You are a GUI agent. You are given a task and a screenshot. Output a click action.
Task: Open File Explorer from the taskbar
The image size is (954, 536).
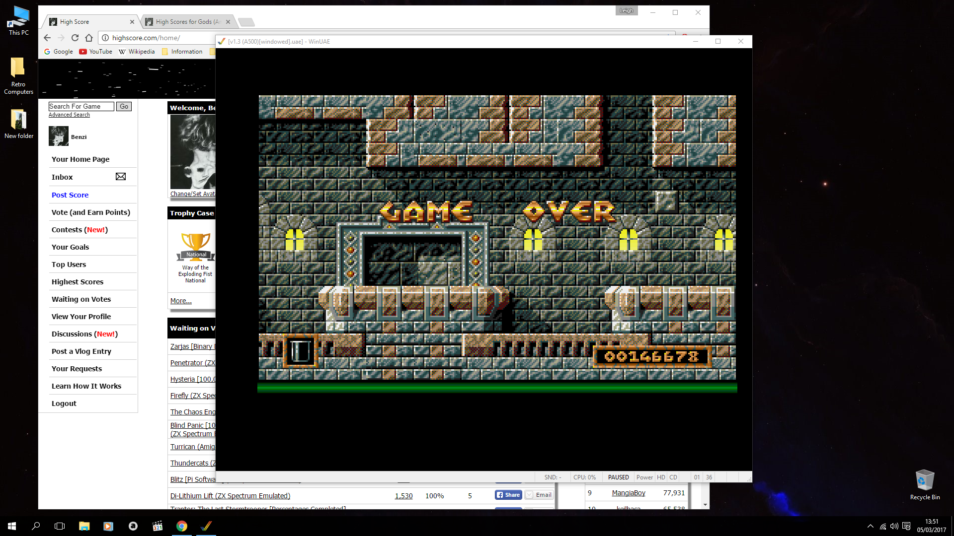(x=84, y=526)
